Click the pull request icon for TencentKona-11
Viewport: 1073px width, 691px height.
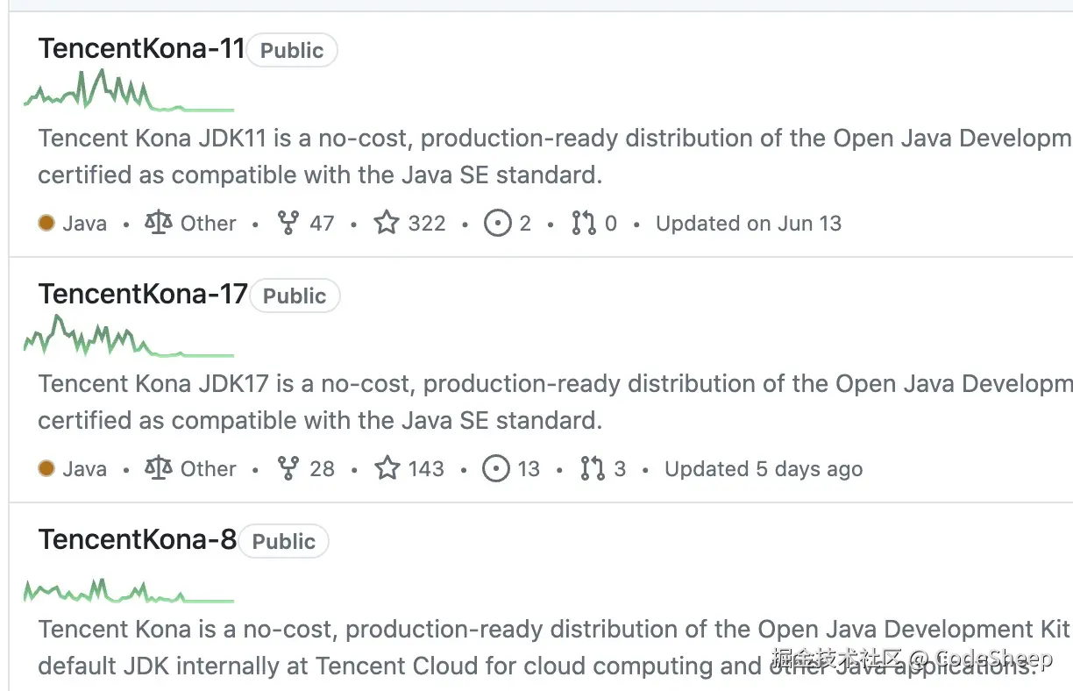tap(584, 224)
